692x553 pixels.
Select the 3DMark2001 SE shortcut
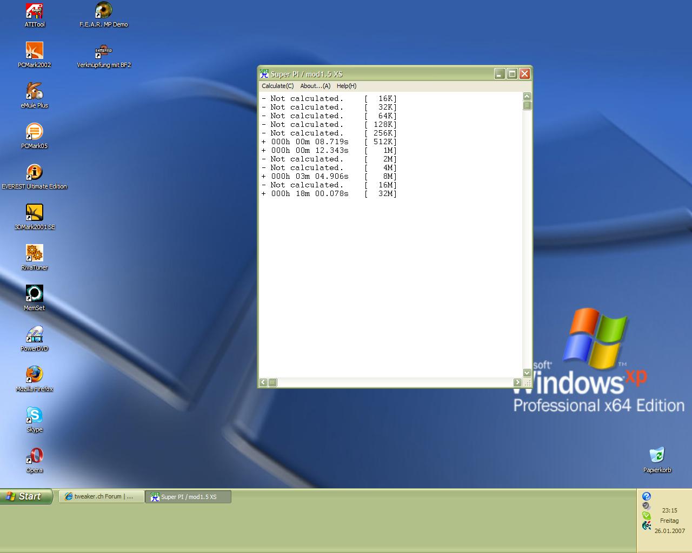[35, 214]
